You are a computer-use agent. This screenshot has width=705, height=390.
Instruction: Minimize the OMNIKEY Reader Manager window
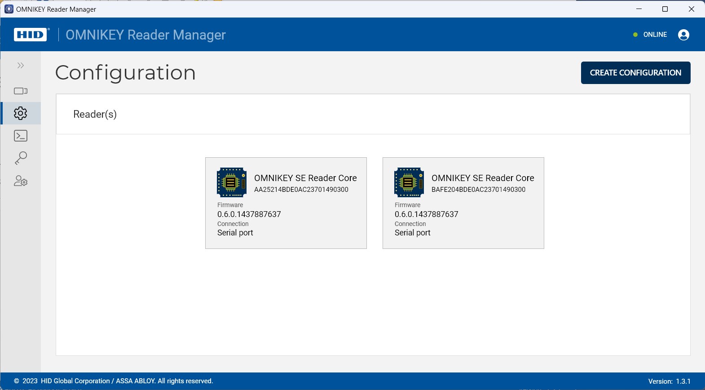coord(639,9)
